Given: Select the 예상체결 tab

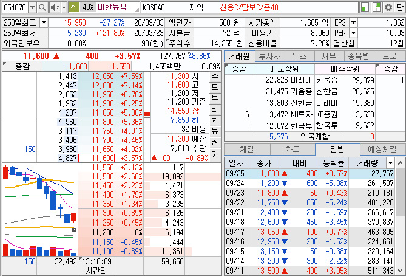Looking at the screenshot, I should (x=382, y=150).
